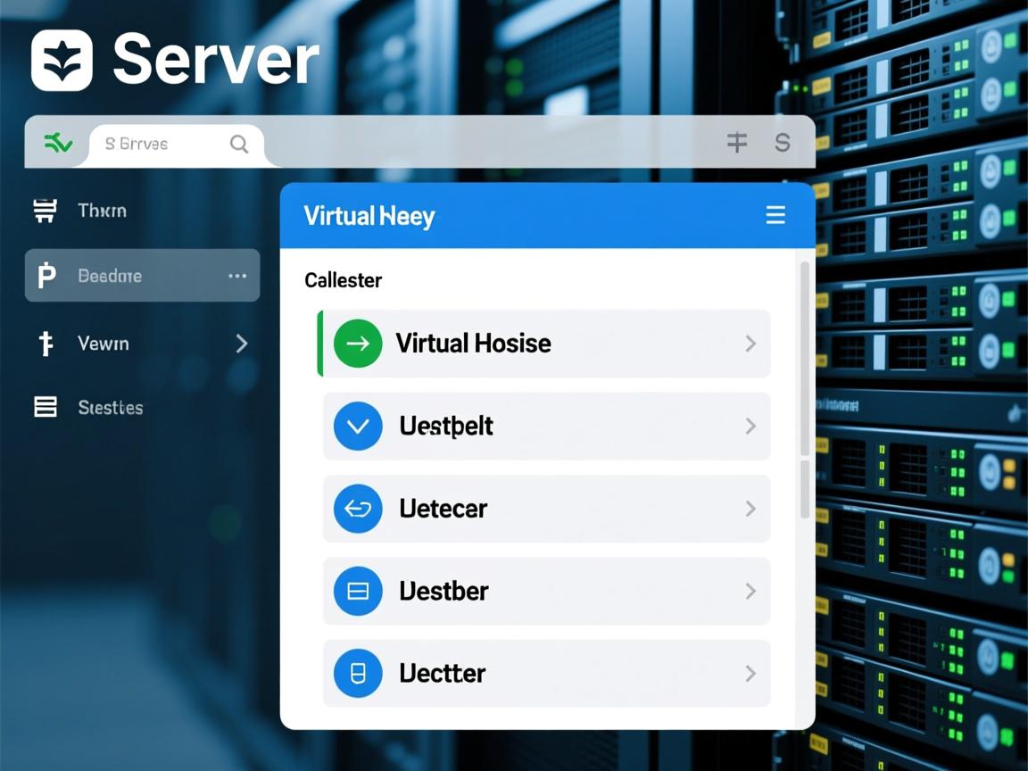
Task: Click the strikethrough-style icon in top toolbar
Action: 736,143
